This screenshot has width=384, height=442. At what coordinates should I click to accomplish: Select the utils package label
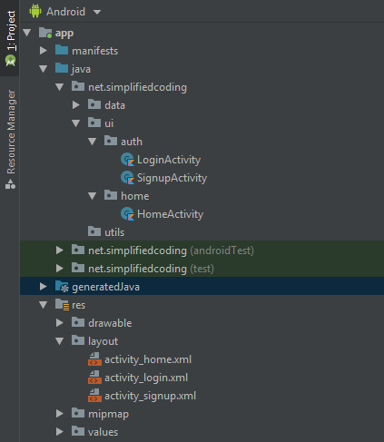click(x=114, y=232)
